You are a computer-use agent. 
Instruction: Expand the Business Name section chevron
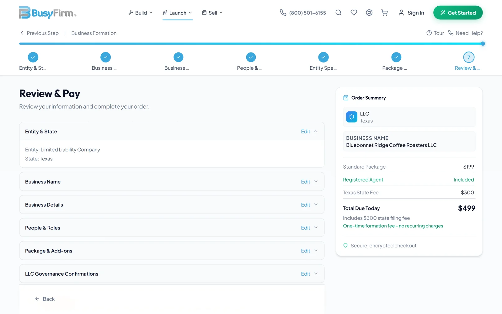(316, 181)
